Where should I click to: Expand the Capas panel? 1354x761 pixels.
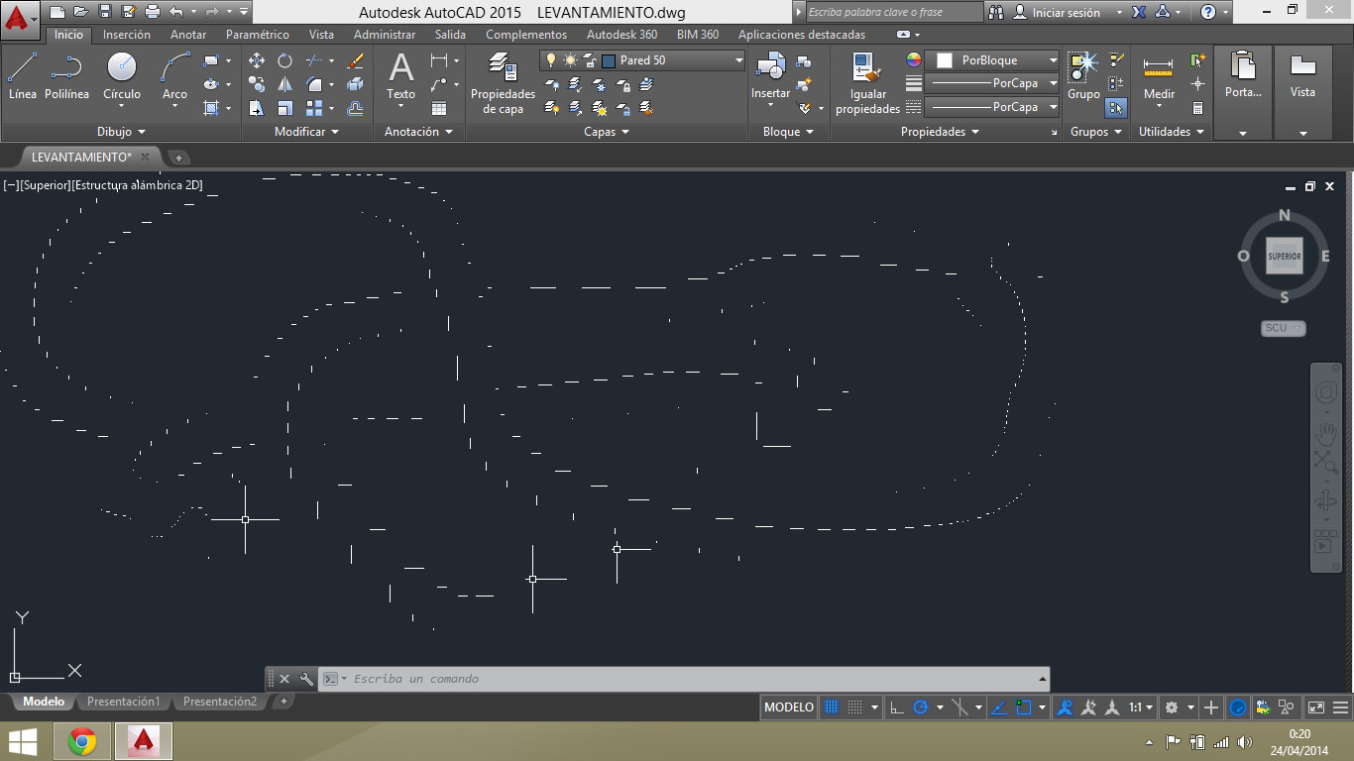pos(607,132)
